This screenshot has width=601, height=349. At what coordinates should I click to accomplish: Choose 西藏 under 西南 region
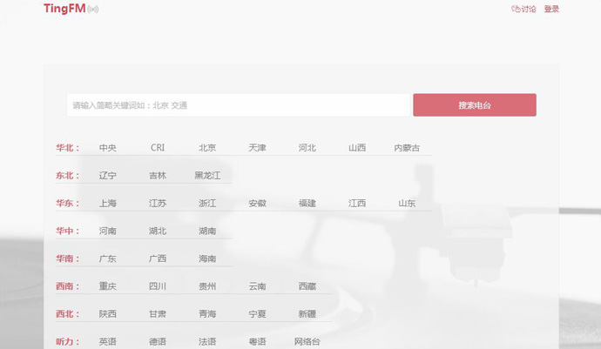tap(307, 286)
